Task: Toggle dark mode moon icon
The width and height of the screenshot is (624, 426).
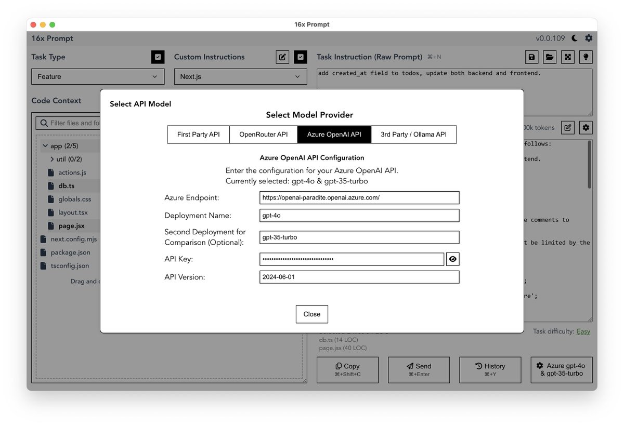Action: (575, 38)
